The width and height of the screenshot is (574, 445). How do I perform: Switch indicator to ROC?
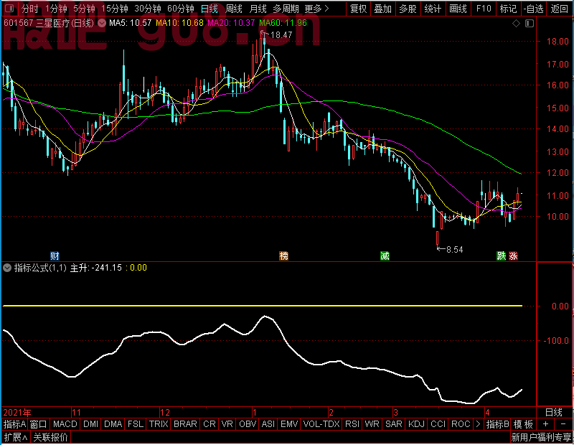point(461,424)
